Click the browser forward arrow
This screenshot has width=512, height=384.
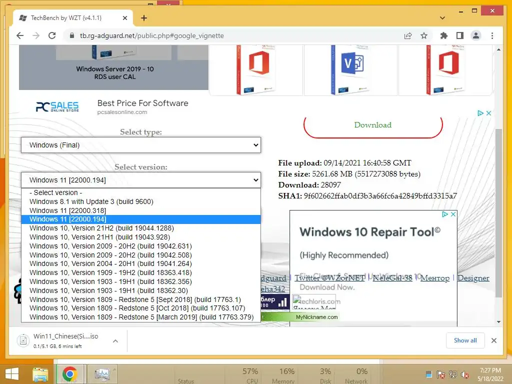[36, 35]
